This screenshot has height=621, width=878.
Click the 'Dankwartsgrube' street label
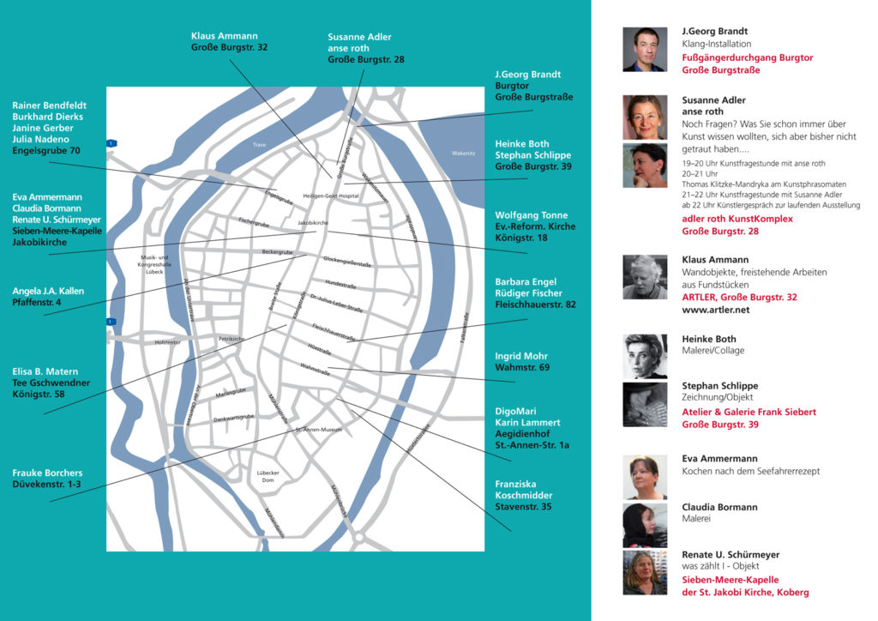(x=233, y=419)
